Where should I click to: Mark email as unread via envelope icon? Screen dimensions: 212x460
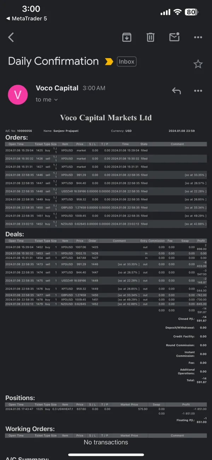coord(174,37)
